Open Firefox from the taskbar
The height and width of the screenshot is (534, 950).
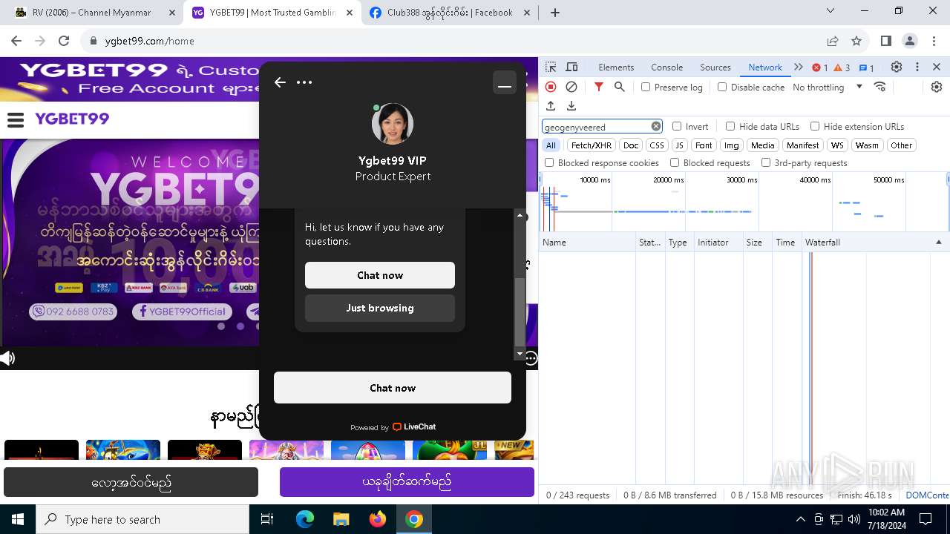point(378,519)
